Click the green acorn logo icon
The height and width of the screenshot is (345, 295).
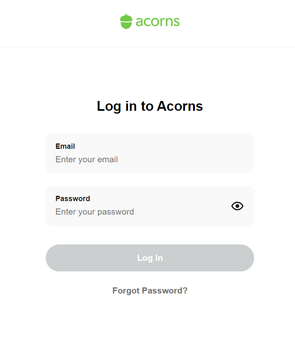click(x=126, y=21)
